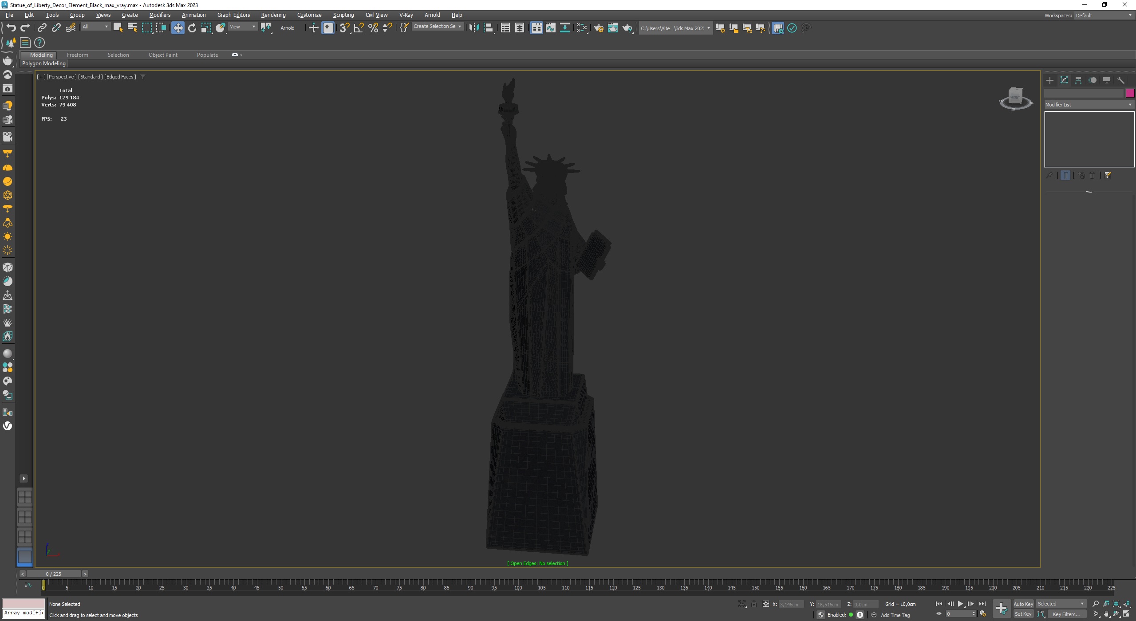Open the Curve Editor
Screen dimensions: 1136x621
coord(551,28)
